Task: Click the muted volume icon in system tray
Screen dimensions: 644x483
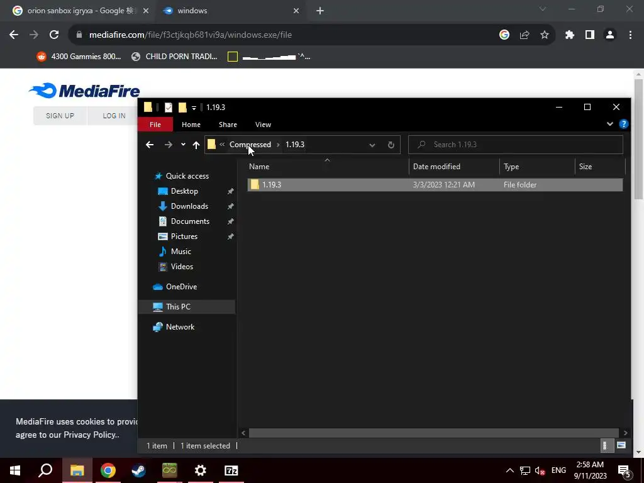Action: tap(540, 470)
